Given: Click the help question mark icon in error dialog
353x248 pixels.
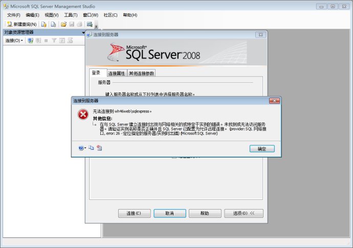Looking at the screenshot, I should coord(81,148).
